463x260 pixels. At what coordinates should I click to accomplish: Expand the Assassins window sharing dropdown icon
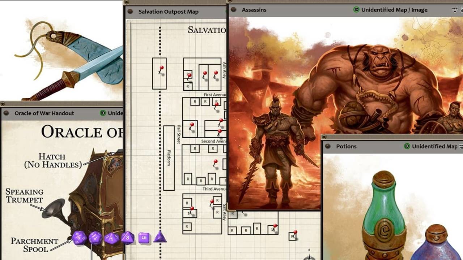click(455, 10)
